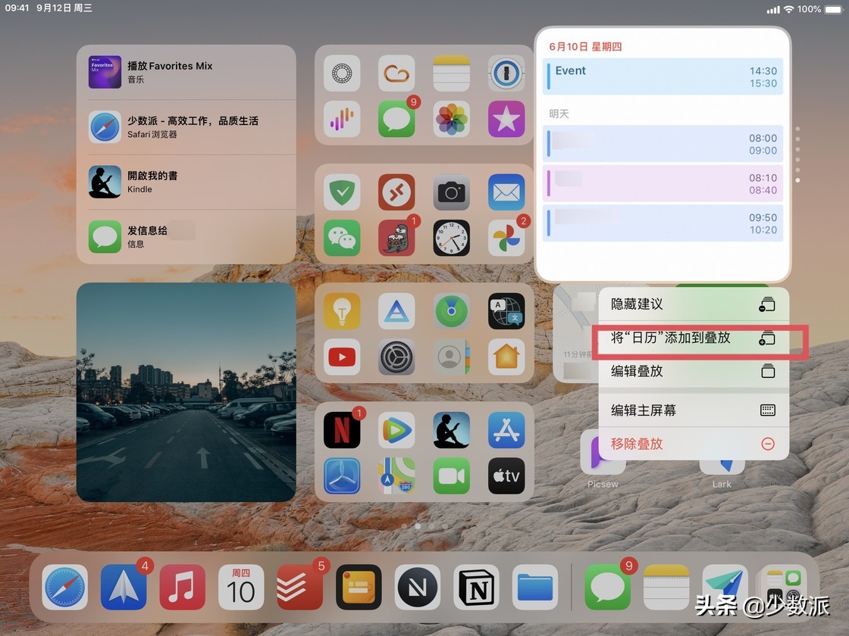Open the Notes app in the dock
Image resolution: width=849 pixels, height=636 pixels.
pos(666,588)
